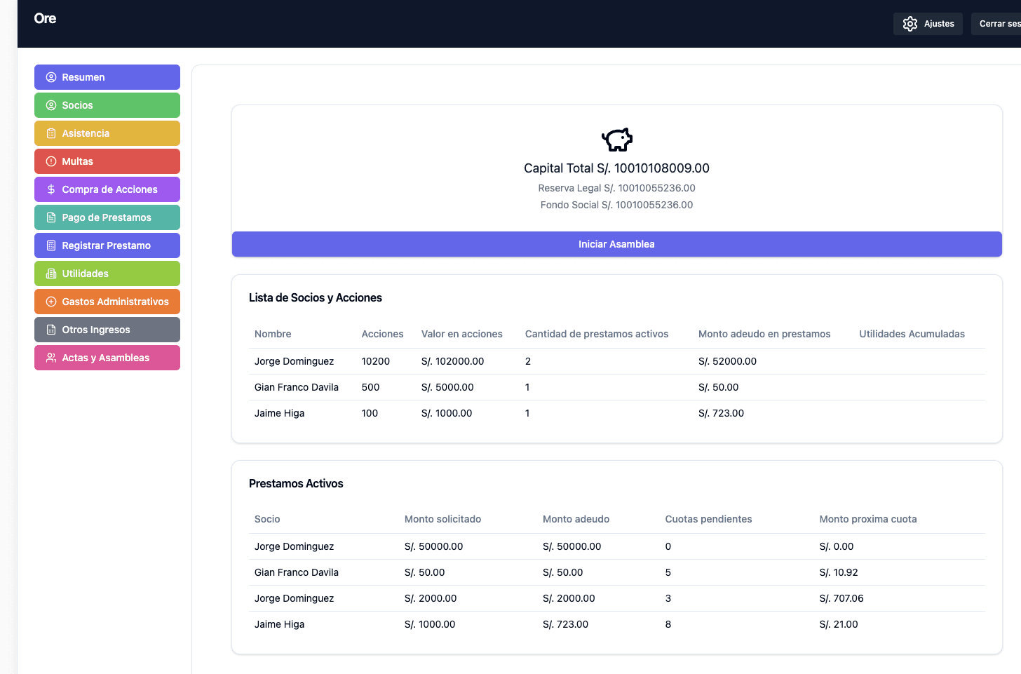Click the S/. 707.06 next installment cell

tap(841, 598)
